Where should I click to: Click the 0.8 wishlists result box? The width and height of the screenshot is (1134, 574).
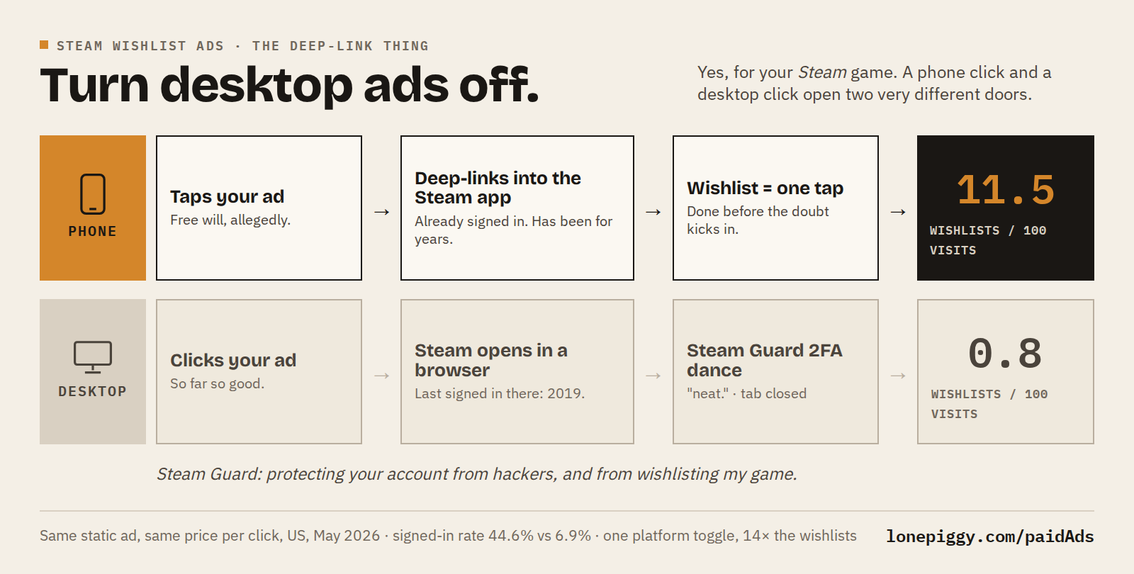coord(1006,372)
